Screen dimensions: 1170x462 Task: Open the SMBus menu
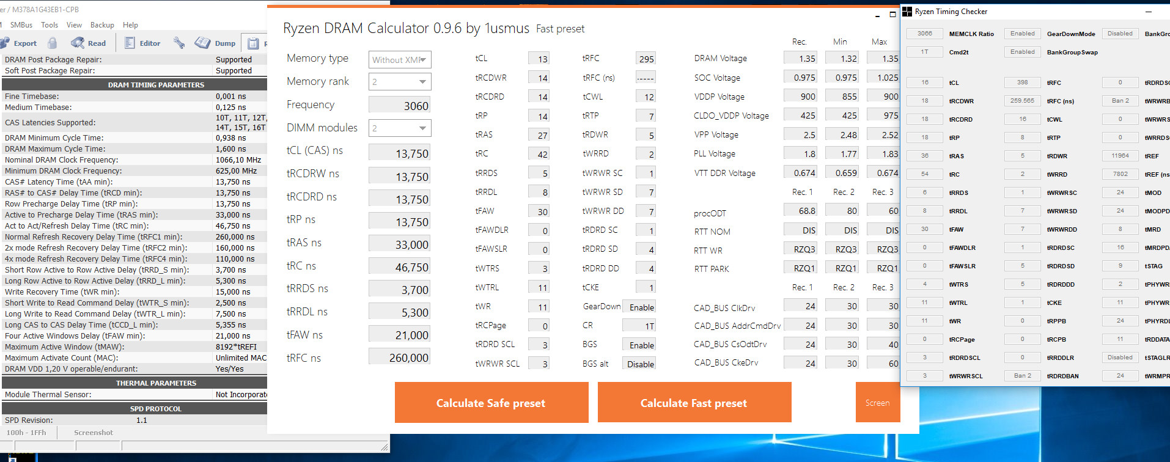(x=21, y=25)
